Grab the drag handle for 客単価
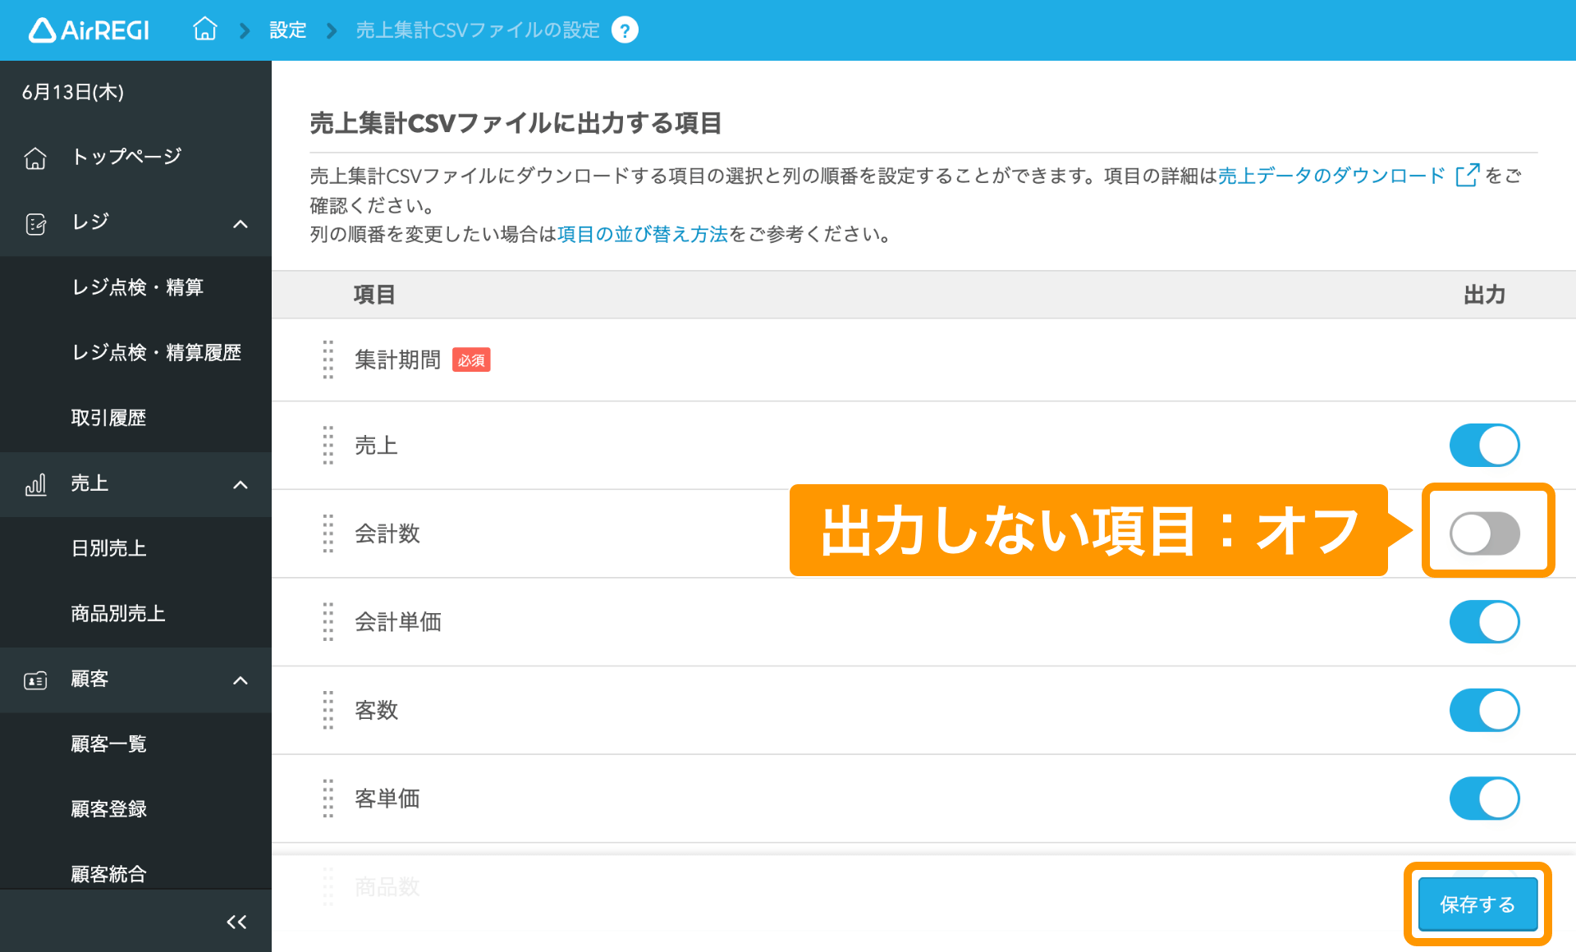 click(328, 799)
